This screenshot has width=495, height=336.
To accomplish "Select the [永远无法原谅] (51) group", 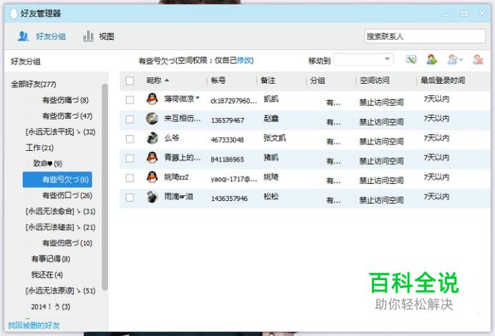I will pos(60,290).
